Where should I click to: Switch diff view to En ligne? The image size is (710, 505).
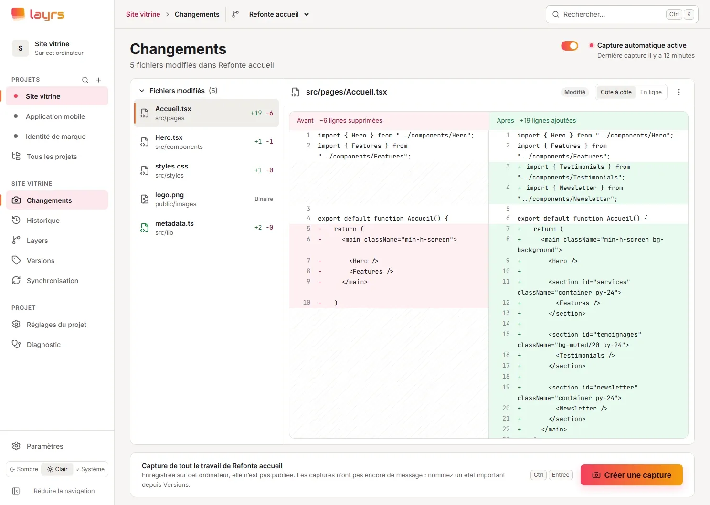point(651,92)
